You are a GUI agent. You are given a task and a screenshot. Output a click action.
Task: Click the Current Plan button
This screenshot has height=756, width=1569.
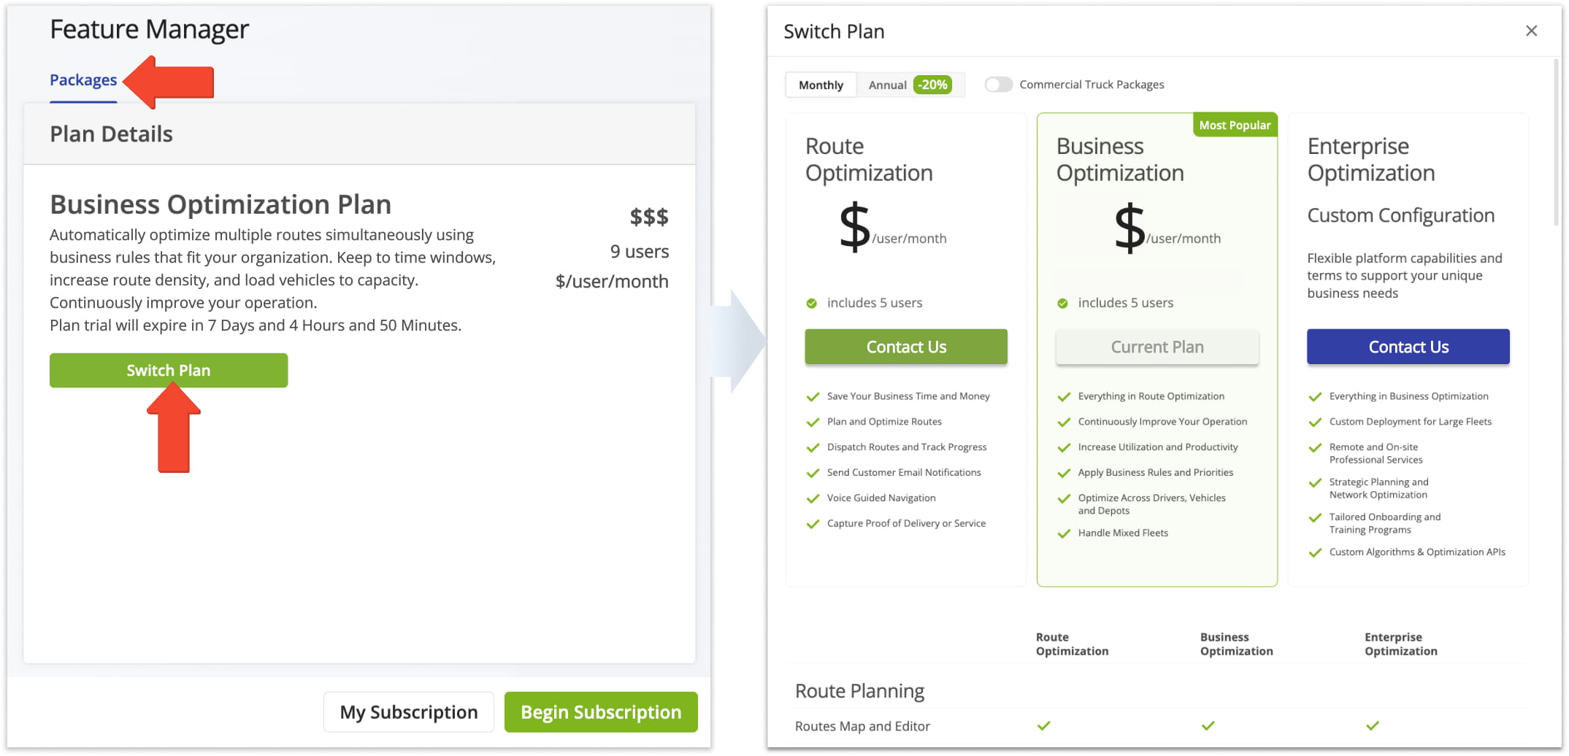[x=1157, y=347]
